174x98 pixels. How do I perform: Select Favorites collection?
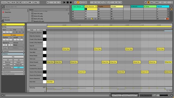click(8, 12)
